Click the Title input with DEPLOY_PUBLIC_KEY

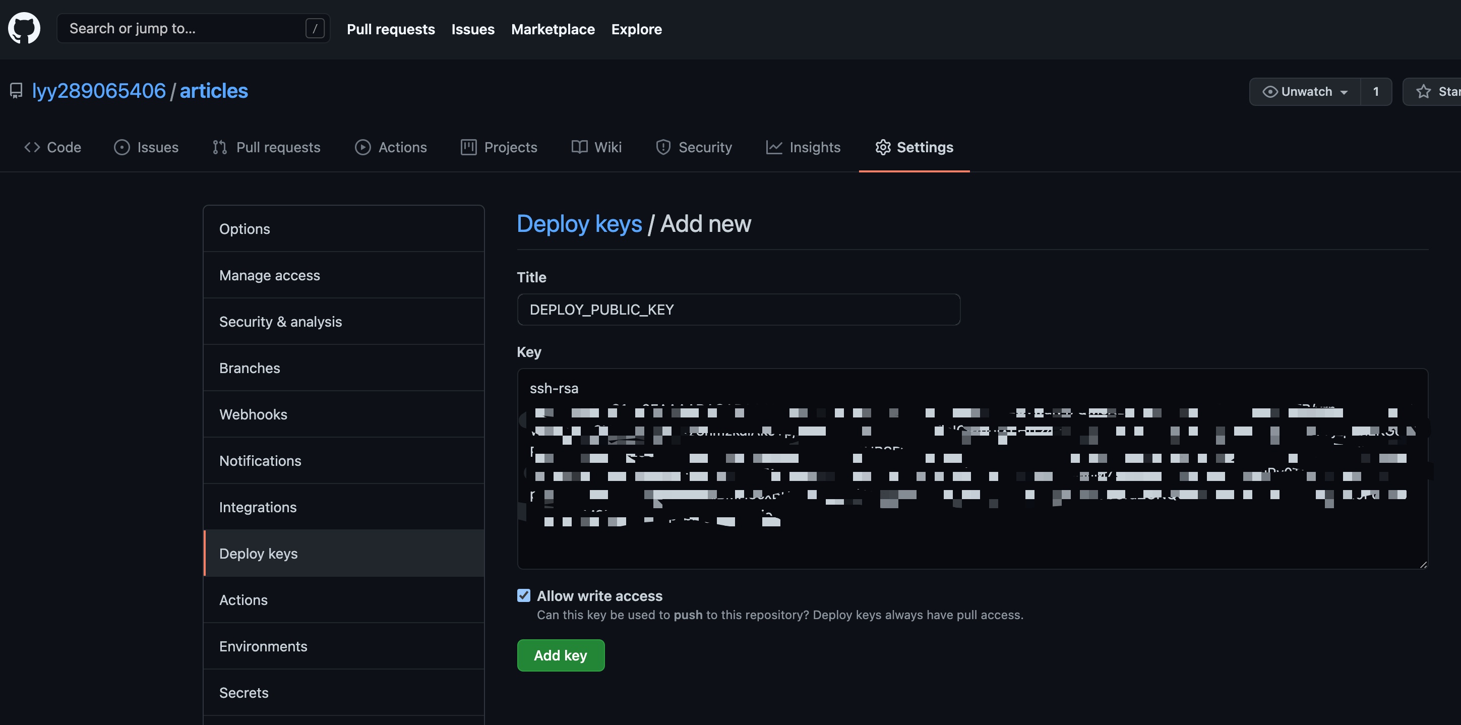pyautogui.click(x=739, y=310)
